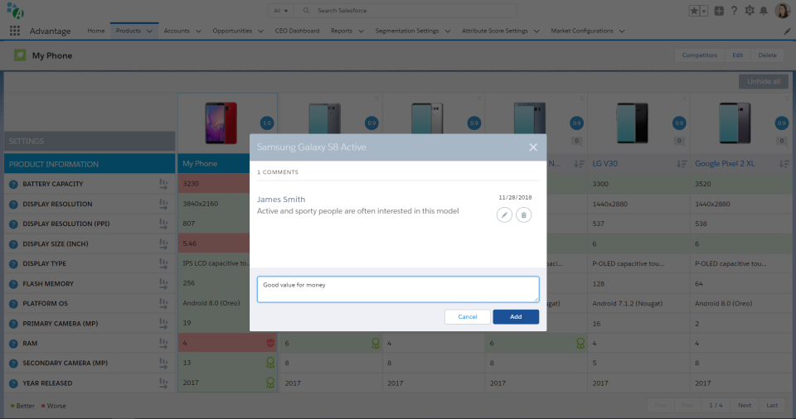This screenshot has height=419, width=796.
Task: Click the help icon beside RAM
Action: pyautogui.click(x=14, y=344)
